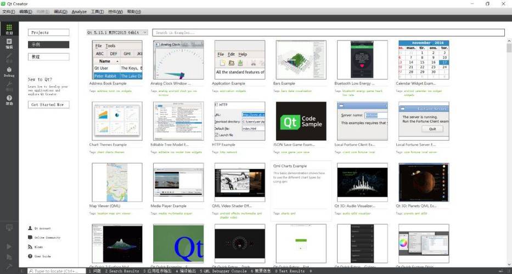Screen dimensions: 512x274
Task: Open the 文件(F) menu
Action: point(9,12)
